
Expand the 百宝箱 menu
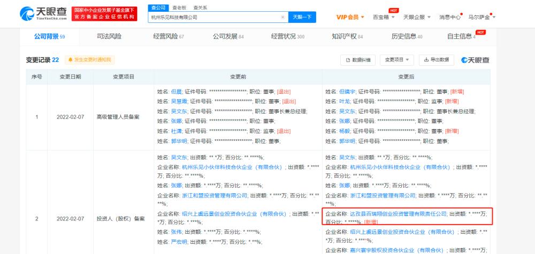[x=384, y=17]
